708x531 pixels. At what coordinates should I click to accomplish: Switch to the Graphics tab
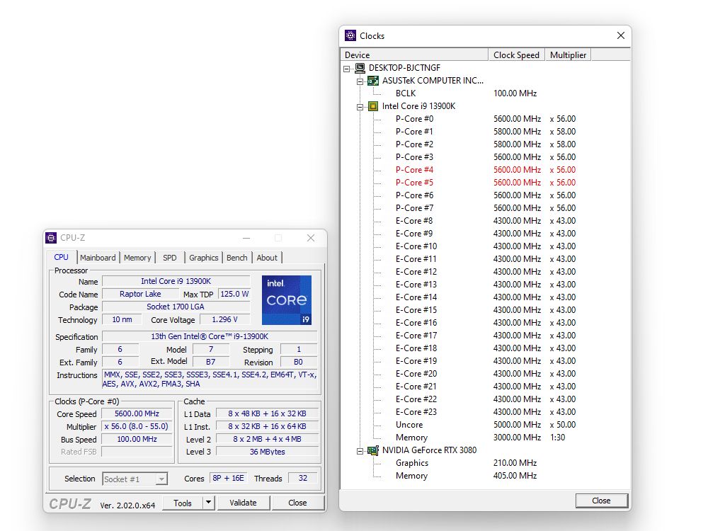click(x=204, y=258)
